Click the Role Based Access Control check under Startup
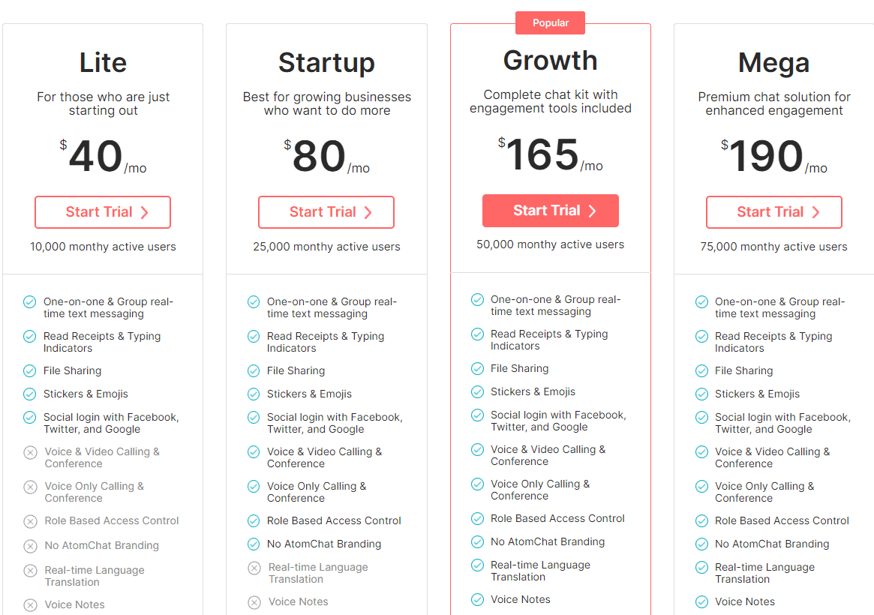 coord(254,520)
